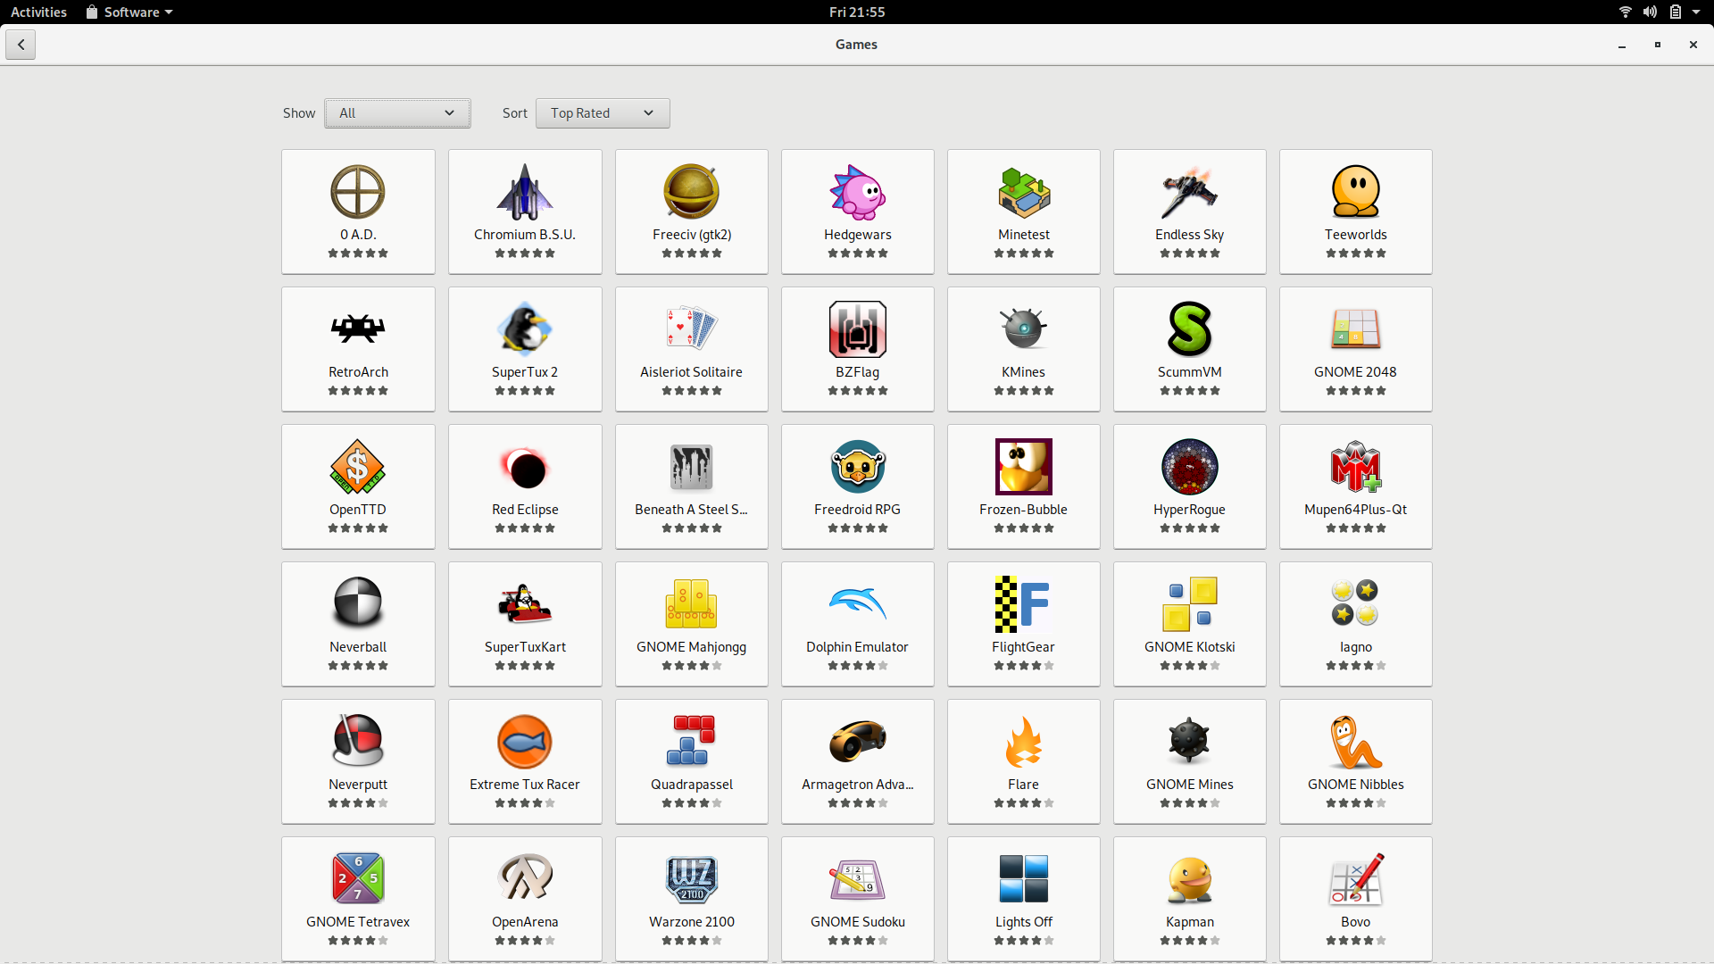Expand the Show filter dropdown set to All

(397, 113)
